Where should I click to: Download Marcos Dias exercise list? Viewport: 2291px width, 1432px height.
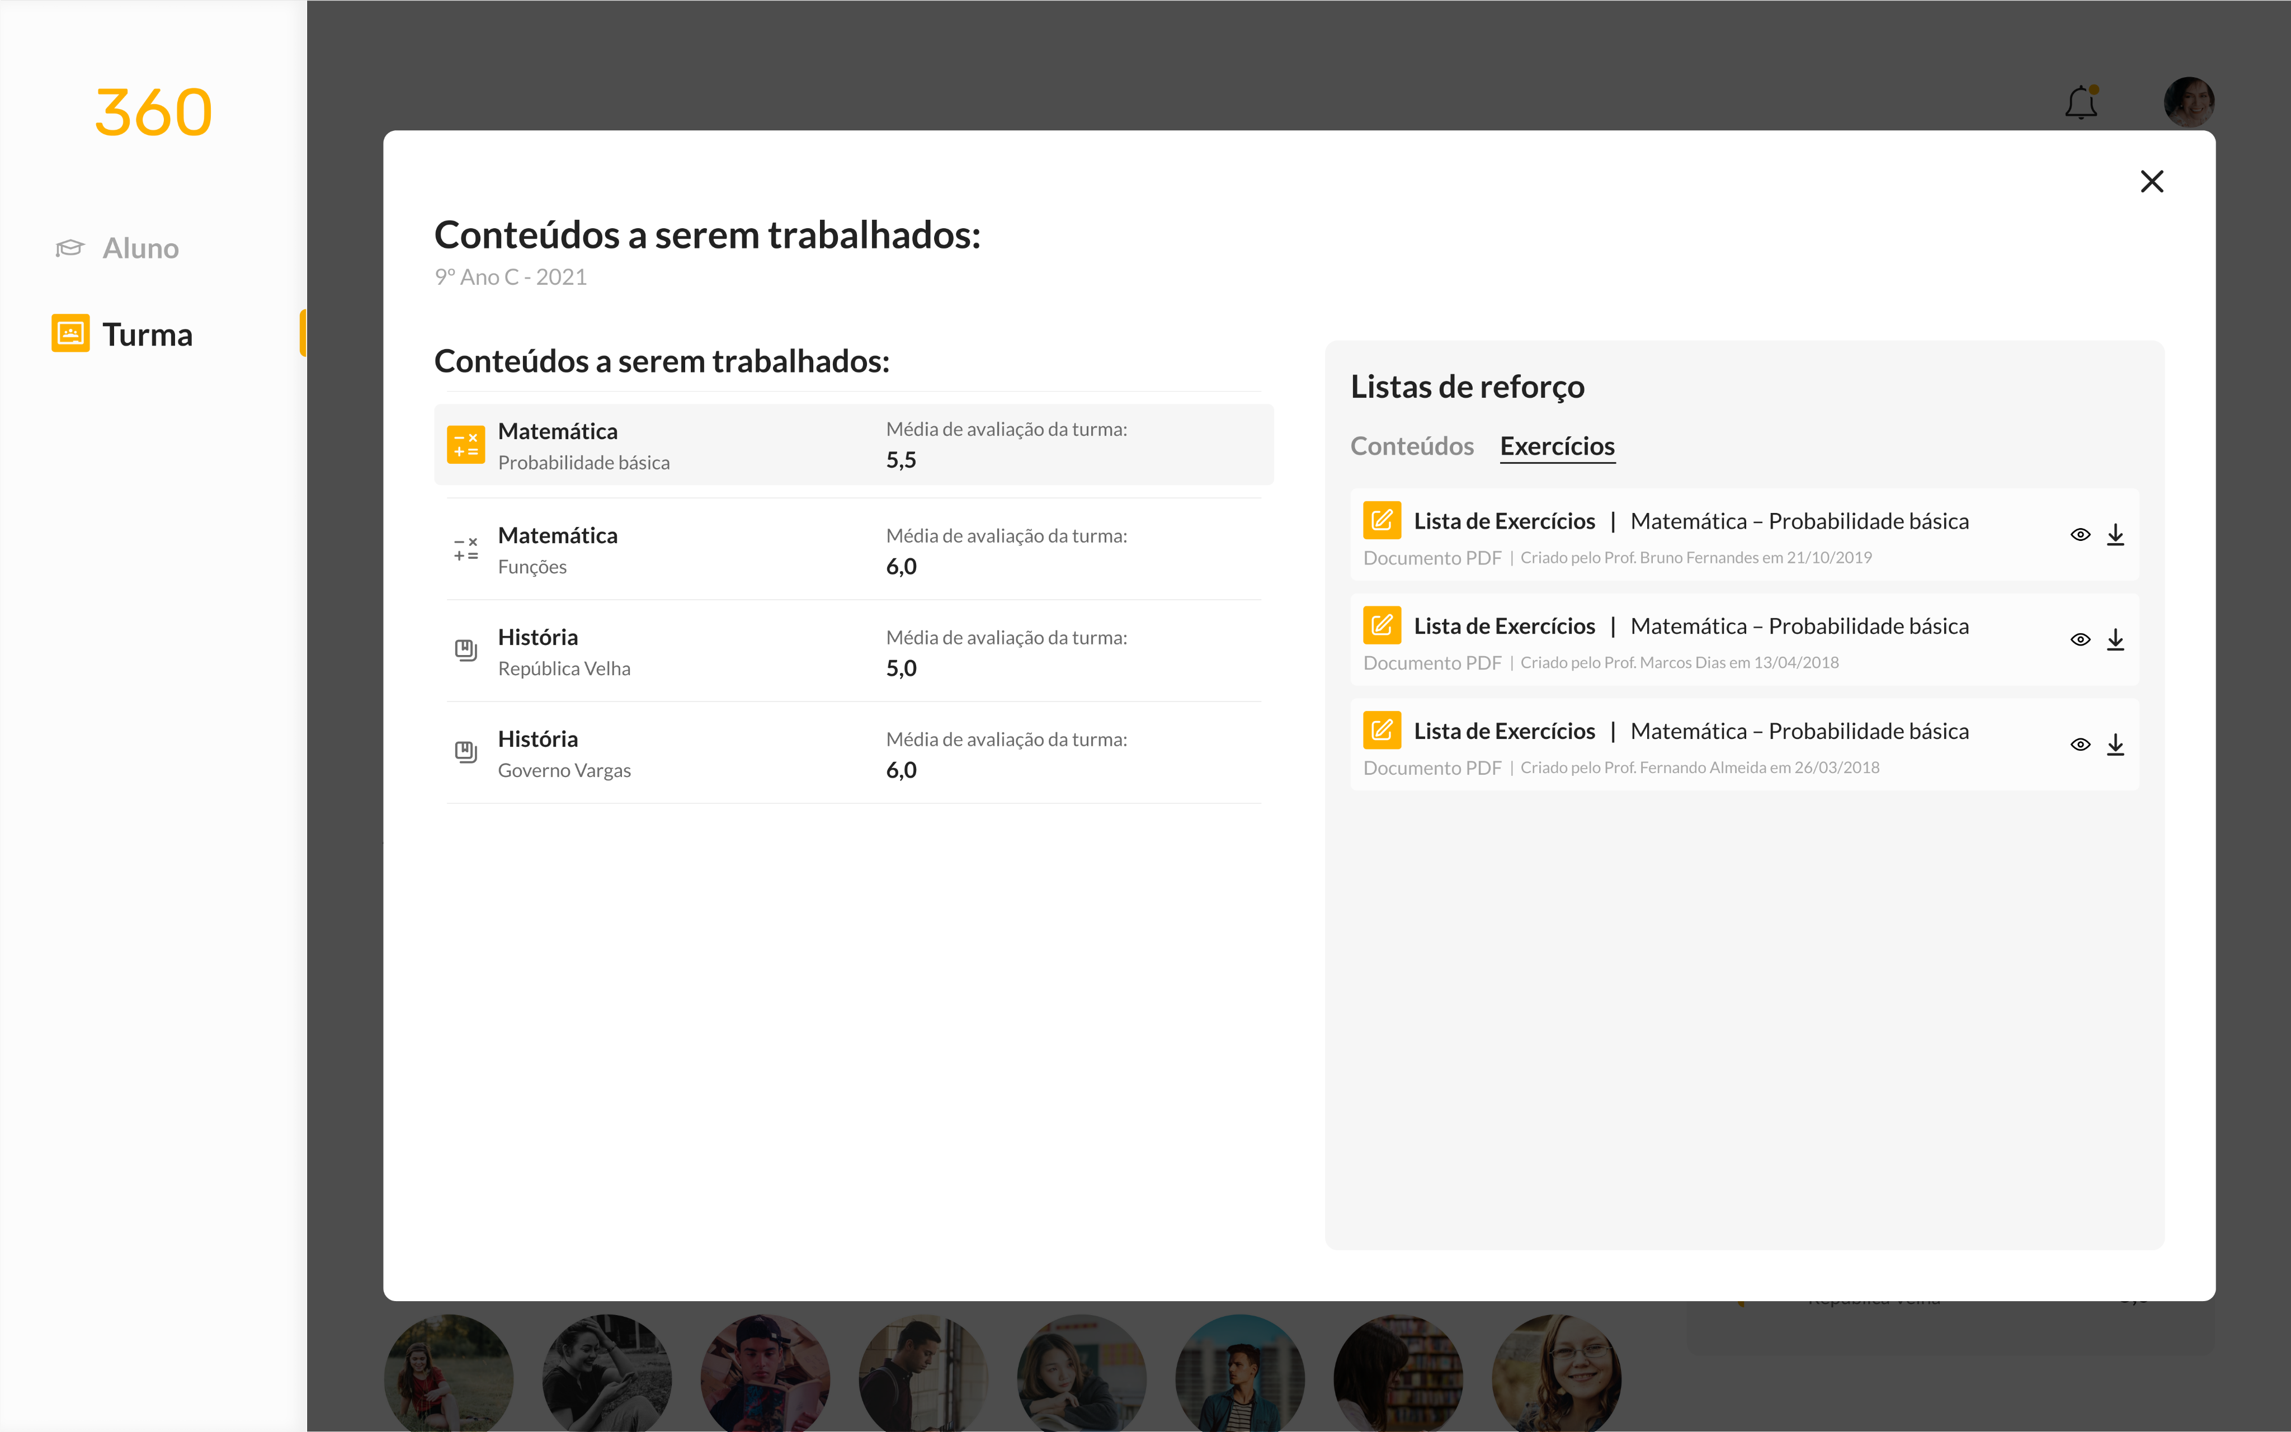click(x=2115, y=640)
